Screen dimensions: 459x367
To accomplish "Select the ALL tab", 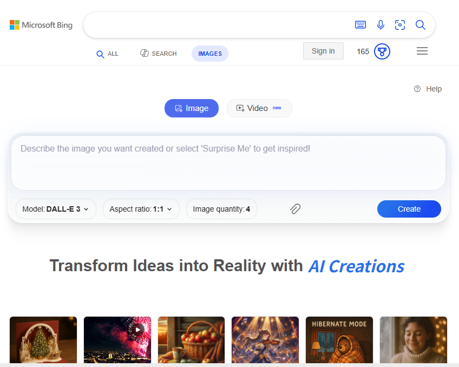I will point(107,54).
